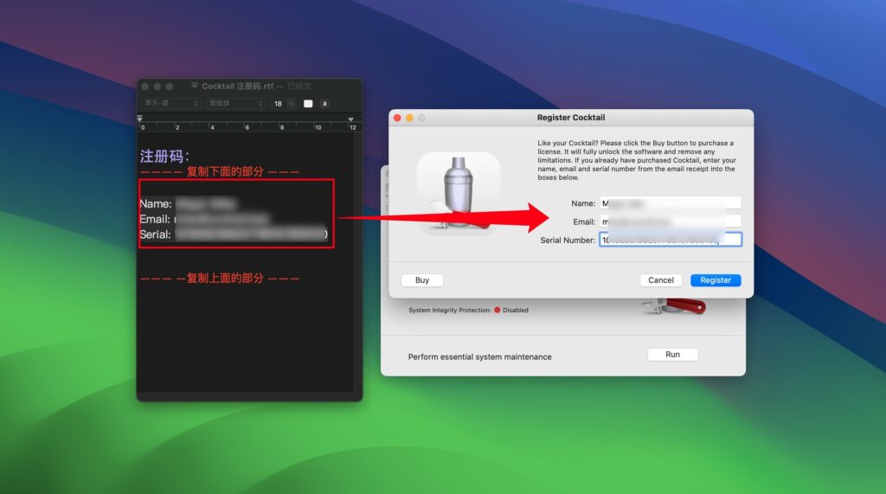Click the Cancel button
886x494 pixels.
click(x=660, y=280)
